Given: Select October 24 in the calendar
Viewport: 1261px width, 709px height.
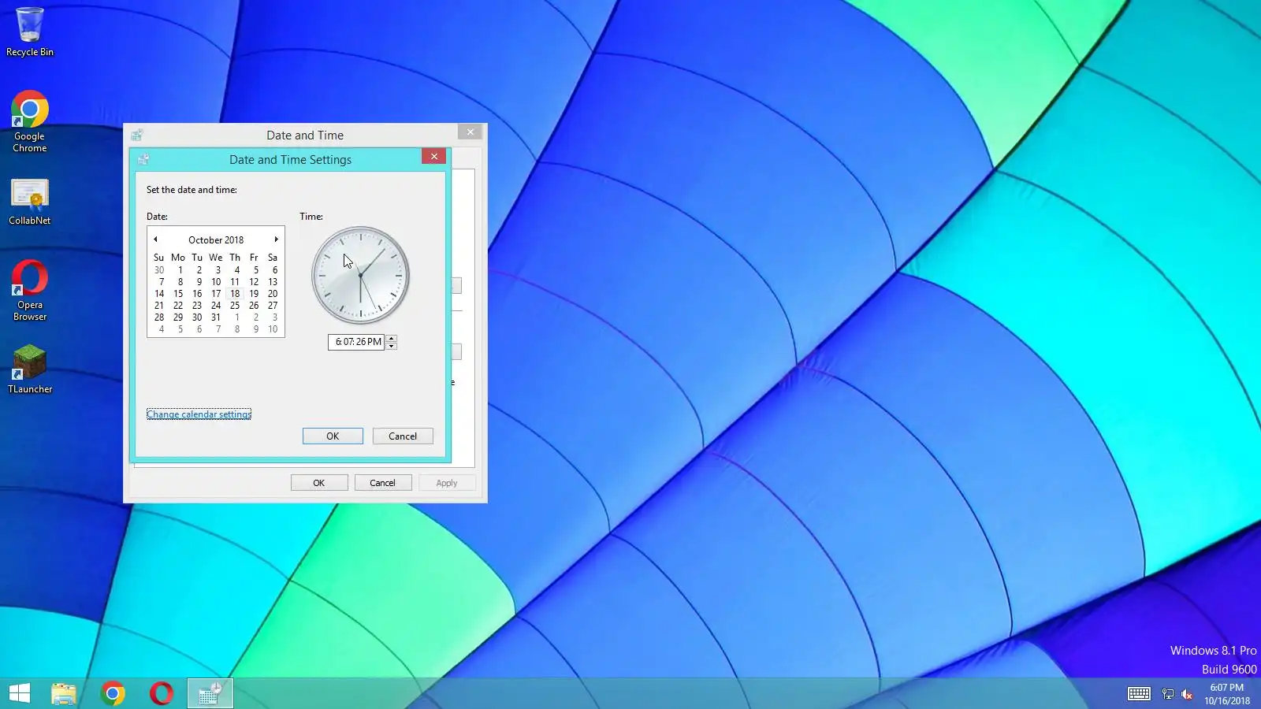Looking at the screenshot, I should [216, 306].
